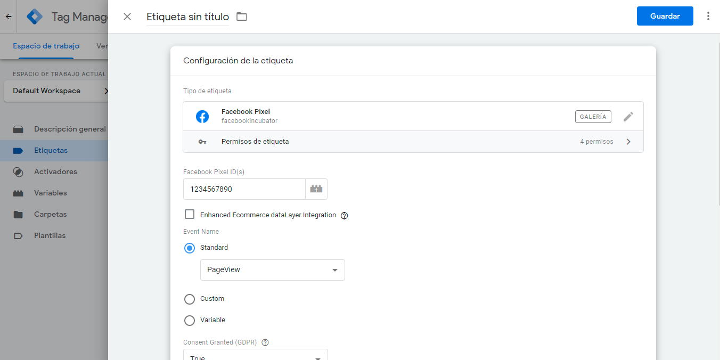Click the Descripción general sidebar icon
Viewport: 720px width, 360px height.
[x=18, y=129]
